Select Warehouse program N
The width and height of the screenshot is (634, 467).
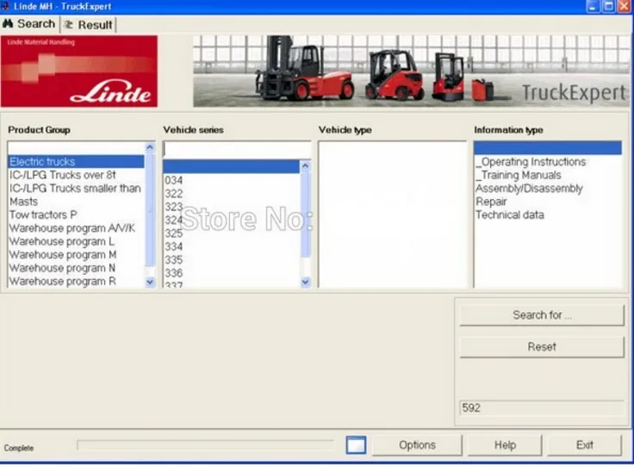click(76, 268)
